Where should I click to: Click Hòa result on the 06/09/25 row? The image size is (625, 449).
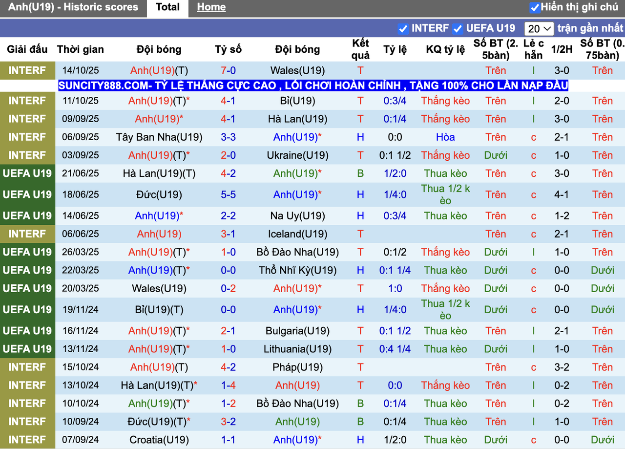pos(445,137)
